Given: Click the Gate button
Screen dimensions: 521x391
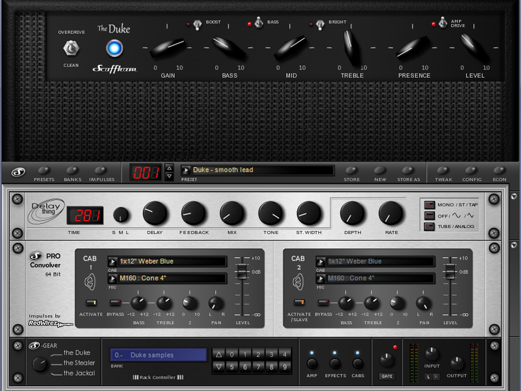Looking at the screenshot, I should (387, 376).
